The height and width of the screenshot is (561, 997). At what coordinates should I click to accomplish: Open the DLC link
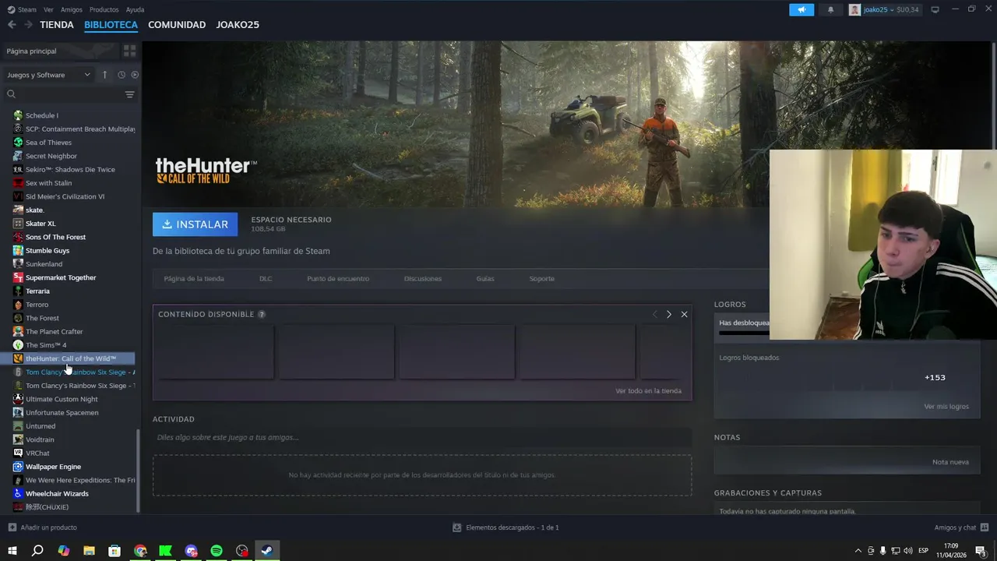pos(266,278)
